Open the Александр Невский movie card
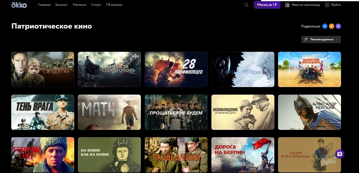The width and height of the screenshot is (359, 173). [310, 112]
